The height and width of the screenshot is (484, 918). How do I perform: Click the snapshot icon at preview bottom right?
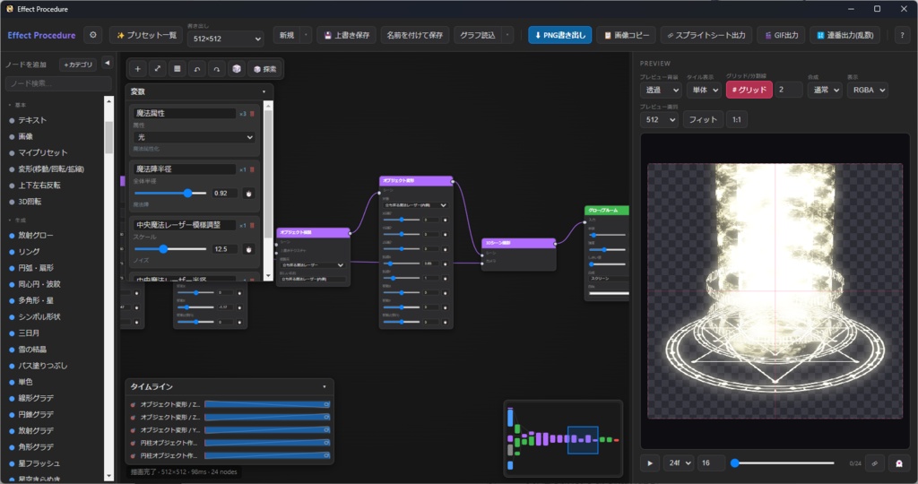click(899, 462)
